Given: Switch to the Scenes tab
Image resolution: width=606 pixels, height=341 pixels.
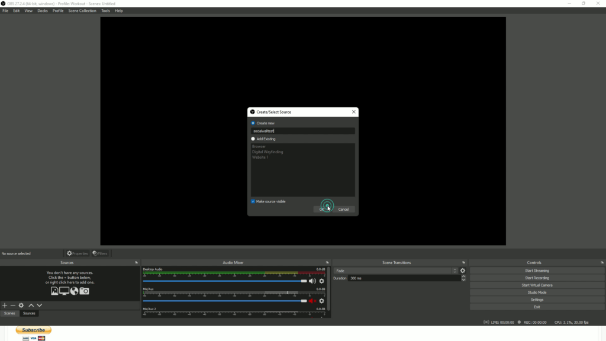Looking at the screenshot, I should coord(9,313).
